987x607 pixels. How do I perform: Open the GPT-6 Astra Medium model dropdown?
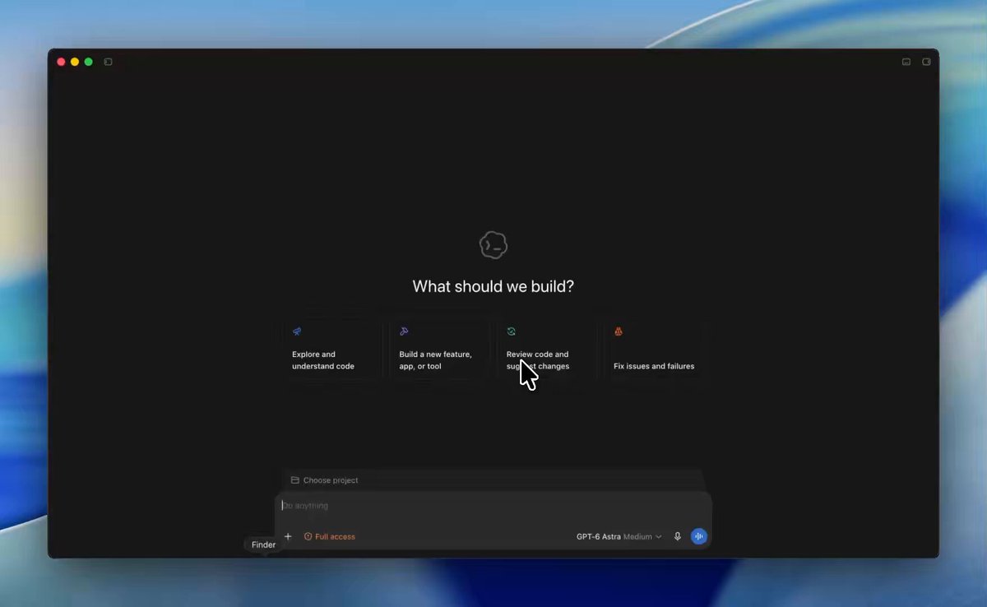619,536
